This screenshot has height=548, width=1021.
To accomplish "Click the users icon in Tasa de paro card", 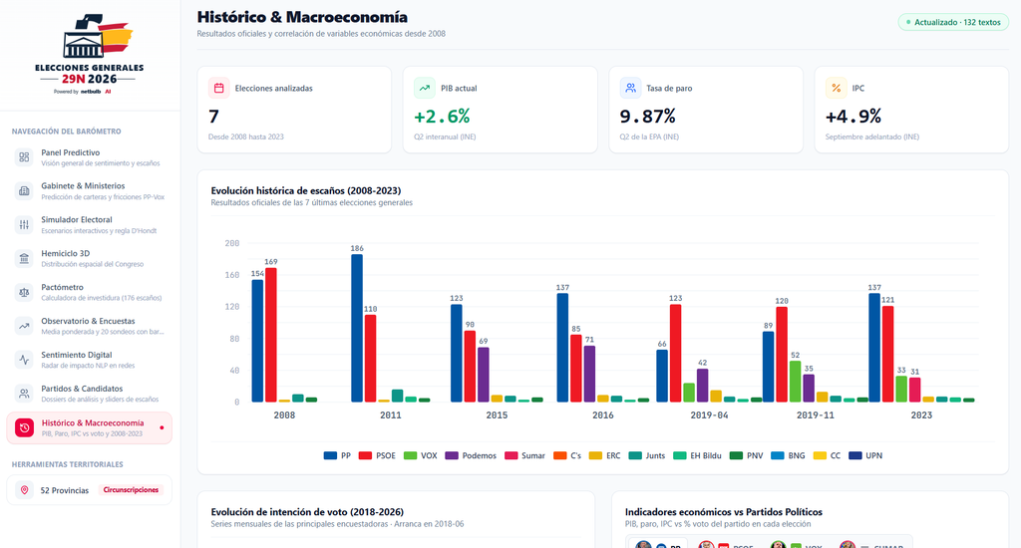I will [x=630, y=88].
